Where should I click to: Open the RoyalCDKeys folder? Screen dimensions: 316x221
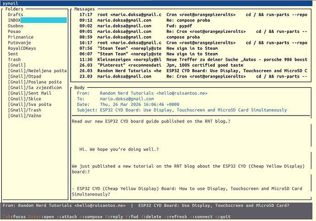[x=22, y=48]
